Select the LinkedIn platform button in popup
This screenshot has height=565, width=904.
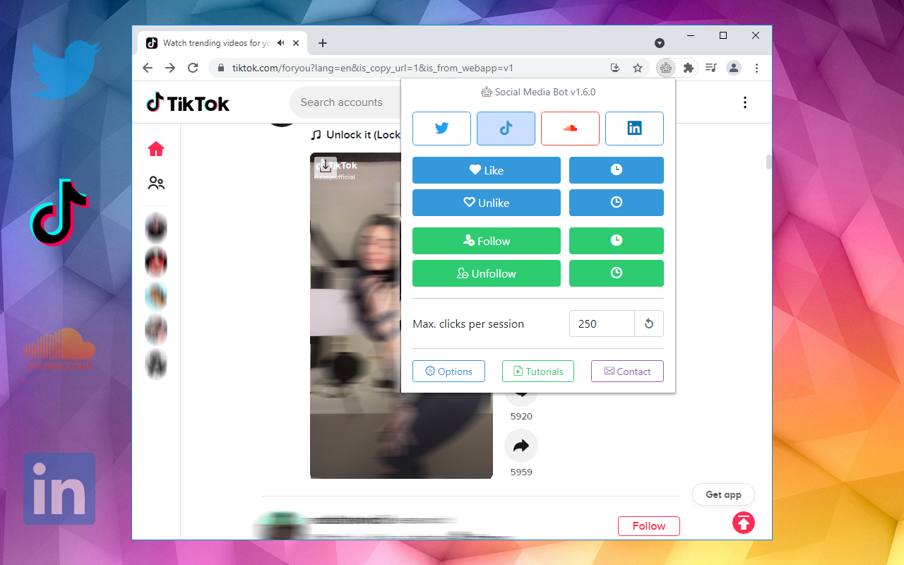point(634,129)
